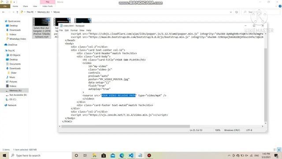Open Notepad's Format menu
The image size is (282, 159).
[x=74, y=30]
